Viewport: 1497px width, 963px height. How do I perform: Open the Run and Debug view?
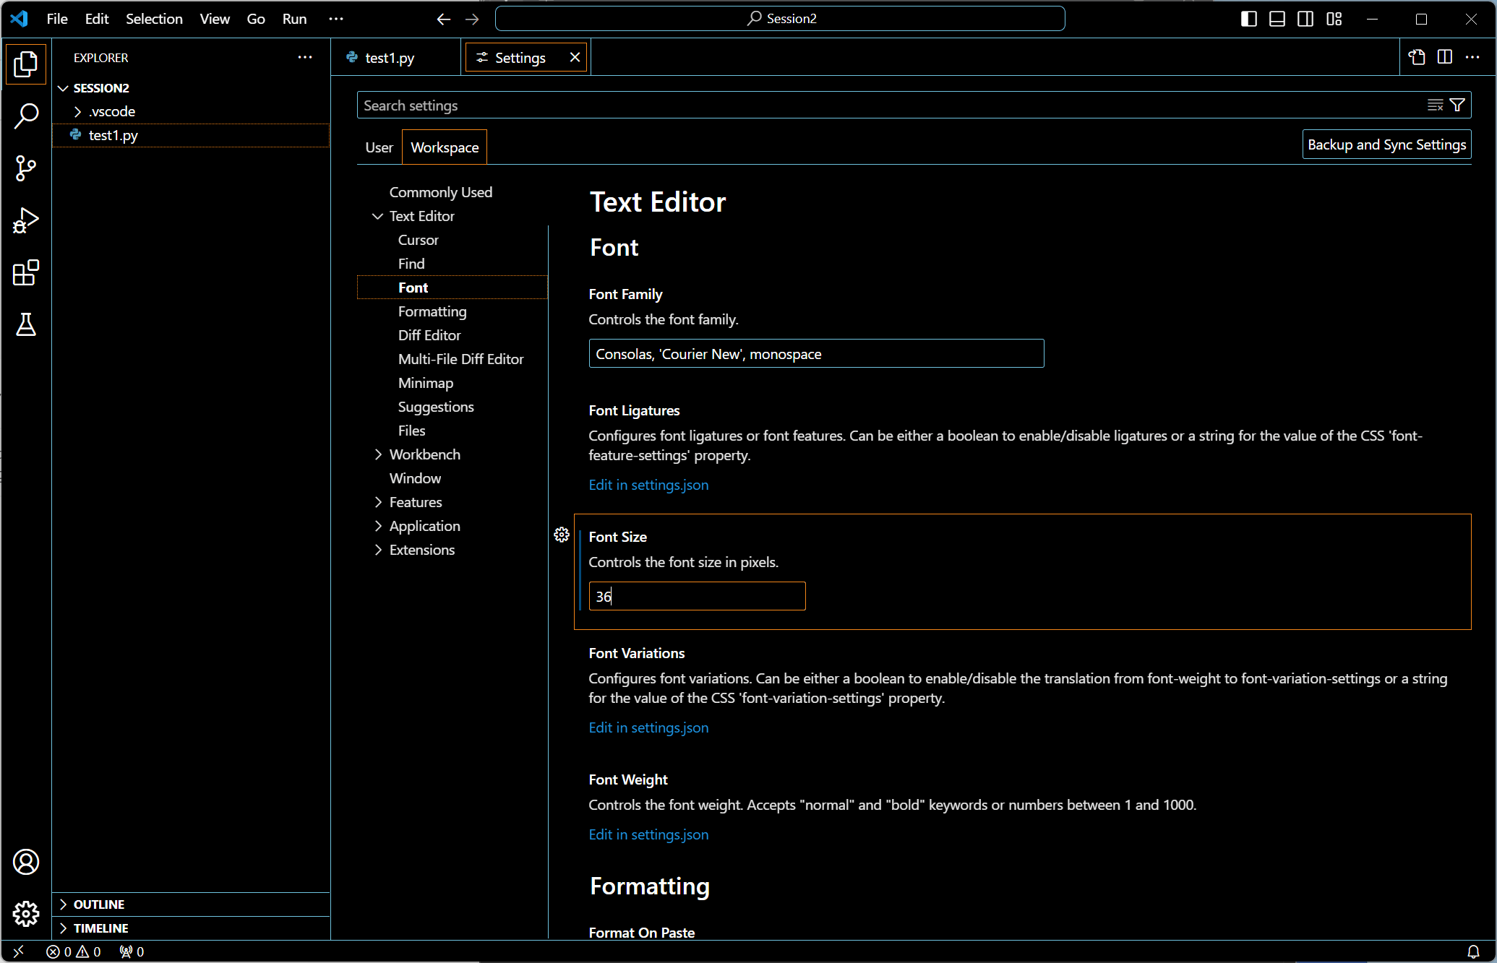point(26,220)
